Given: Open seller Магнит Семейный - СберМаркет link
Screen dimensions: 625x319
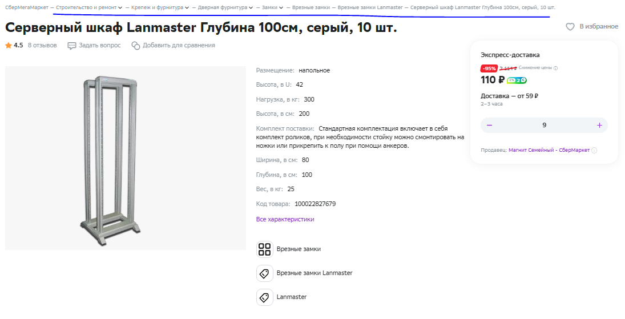Looking at the screenshot, I should tap(549, 150).
